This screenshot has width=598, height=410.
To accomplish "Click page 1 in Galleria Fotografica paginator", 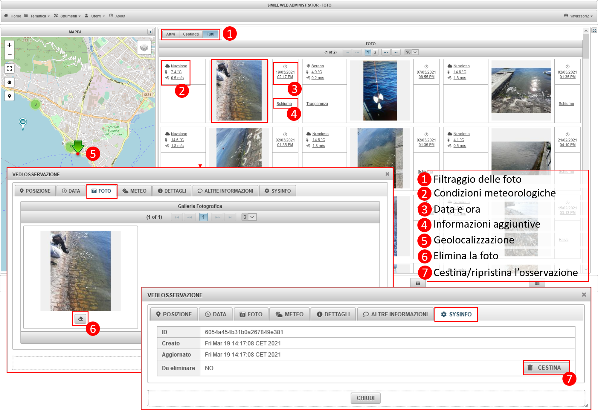I will click(x=203, y=217).
